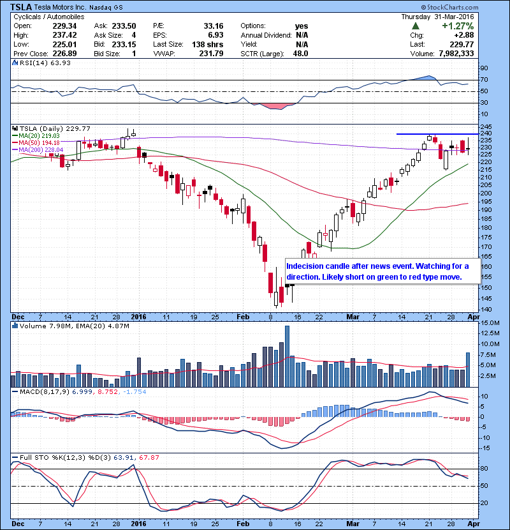Click the green up-arrow change indicator
Viewport: 510px width, 530px height.
tap(416, 26)
